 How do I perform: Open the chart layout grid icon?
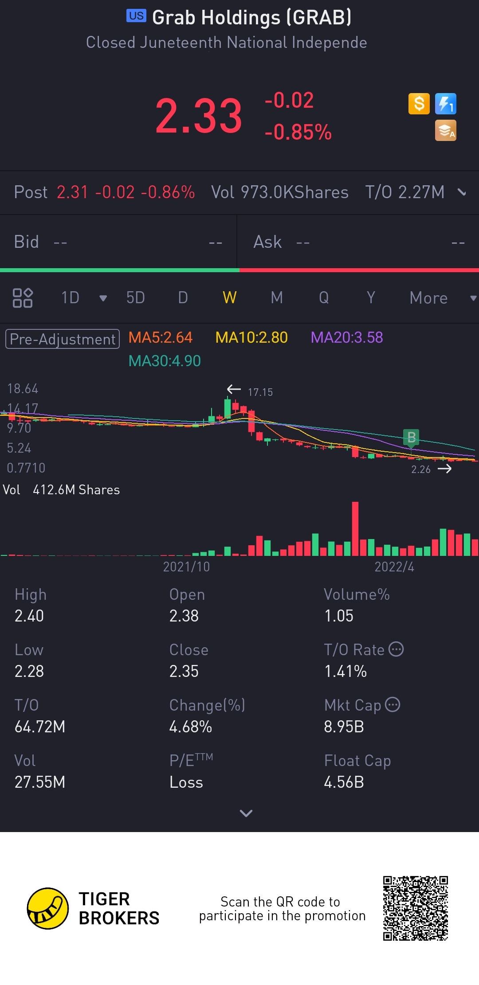pos(23,298)
